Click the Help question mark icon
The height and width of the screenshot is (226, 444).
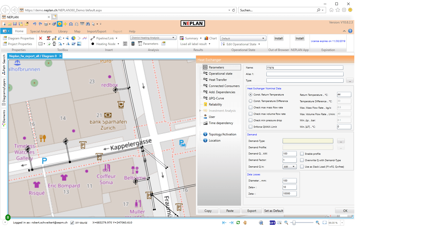pos(350,31)
